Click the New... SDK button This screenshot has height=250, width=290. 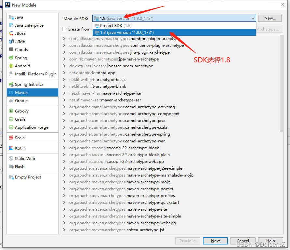[270, 18]
